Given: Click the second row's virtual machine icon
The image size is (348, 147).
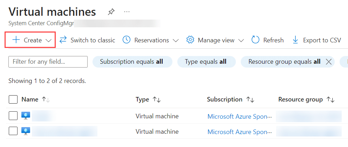Looking at the screenshot, I should click(26, 131).
